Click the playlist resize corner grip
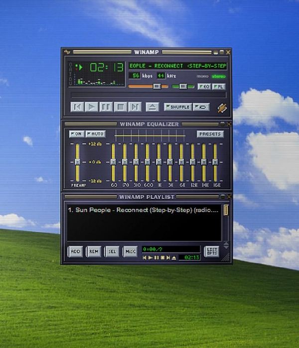This screenshot has width=299, height=348. point(226,258)
